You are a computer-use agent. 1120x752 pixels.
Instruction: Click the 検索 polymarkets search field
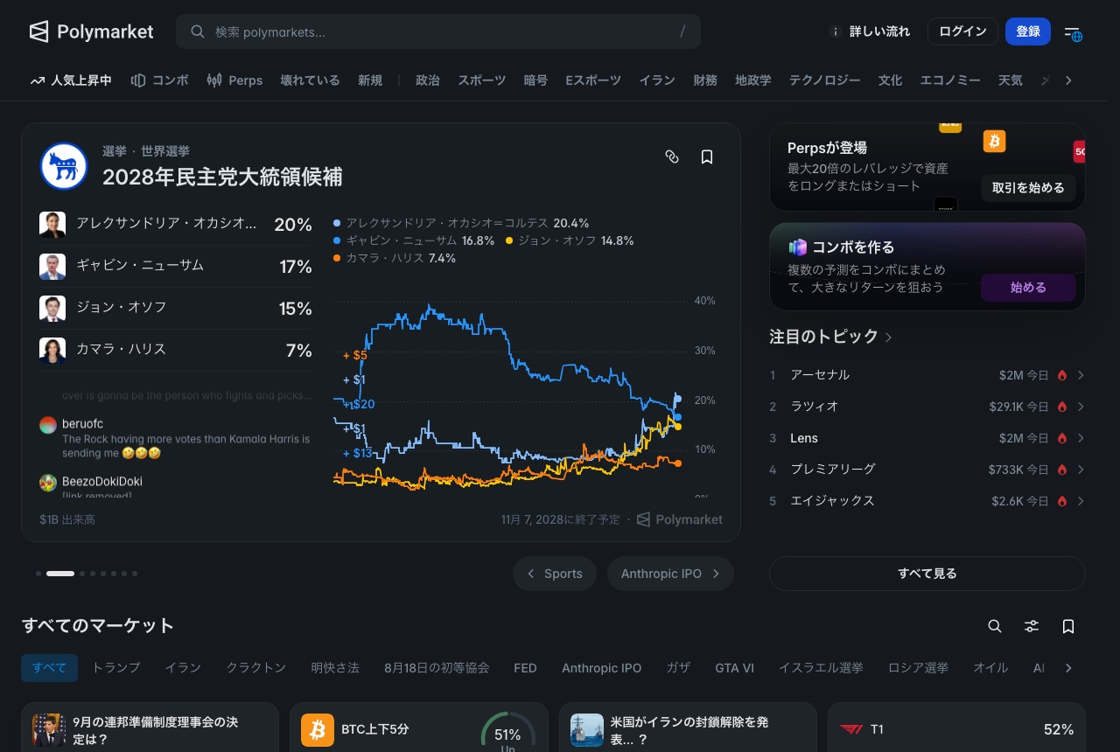pyautogui.click(x=438, y=31)
